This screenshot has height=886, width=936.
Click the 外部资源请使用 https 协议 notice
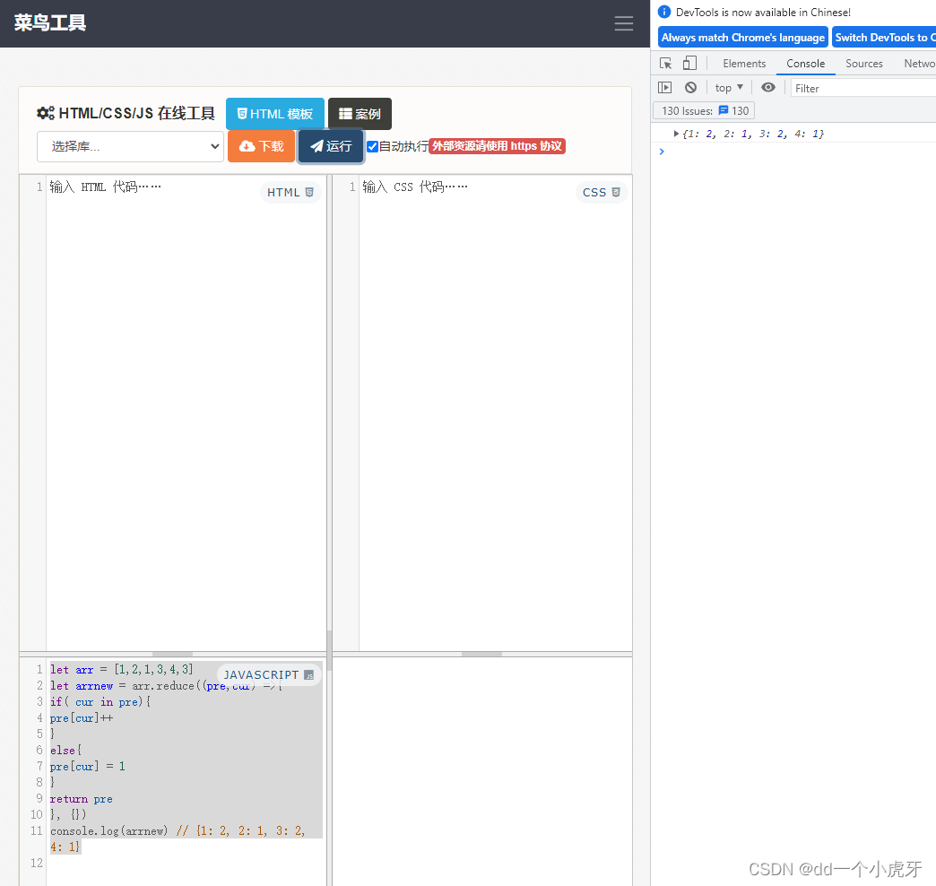(x=497, y=146)
